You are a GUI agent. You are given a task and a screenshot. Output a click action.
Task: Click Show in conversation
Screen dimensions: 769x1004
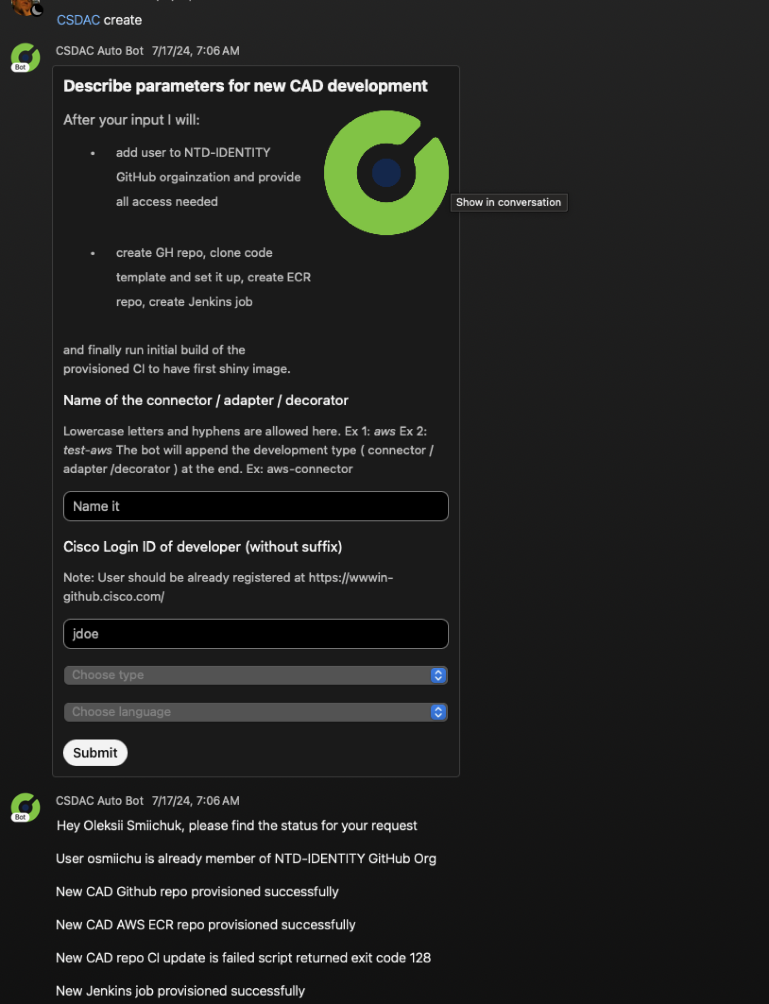[x=508, y=202]
